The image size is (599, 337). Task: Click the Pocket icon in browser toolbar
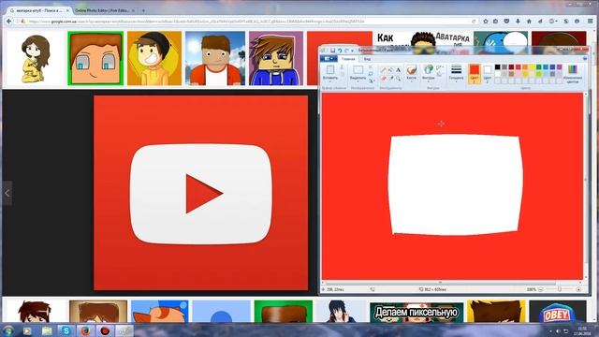(506, 22)
